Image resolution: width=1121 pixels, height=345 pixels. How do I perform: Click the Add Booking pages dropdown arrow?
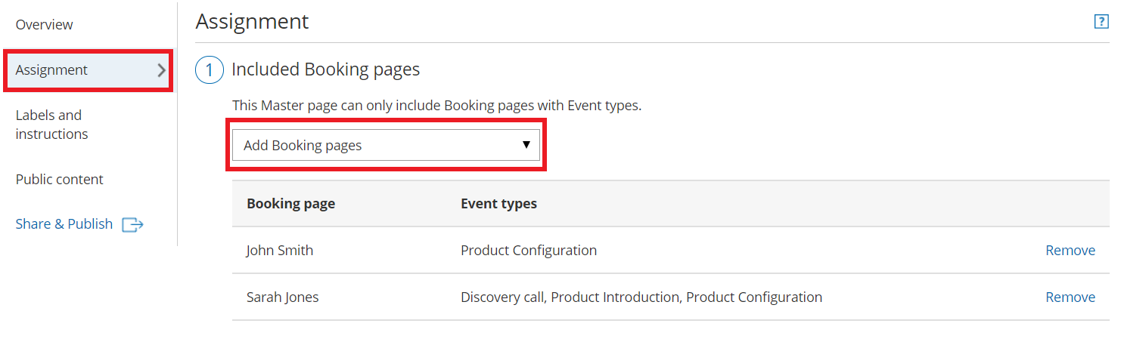pyautogui.click(x=526, y=145)
